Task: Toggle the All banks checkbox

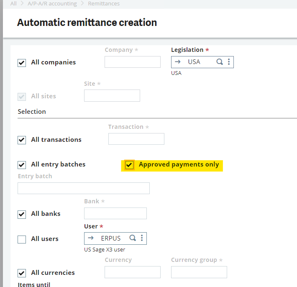Action: [22, 214]
